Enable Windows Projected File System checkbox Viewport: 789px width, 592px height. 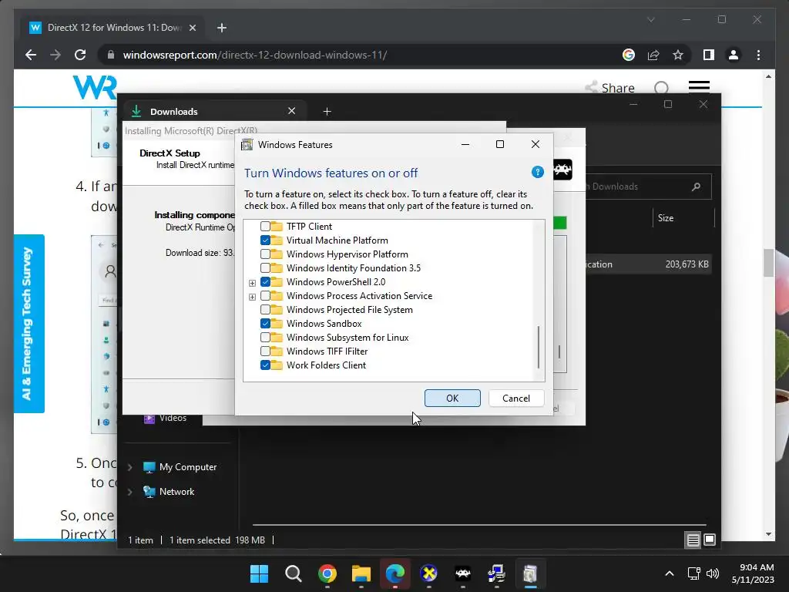265,310
